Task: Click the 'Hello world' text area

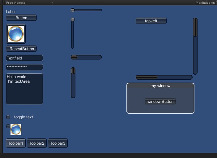Action: tap(24, 89)
